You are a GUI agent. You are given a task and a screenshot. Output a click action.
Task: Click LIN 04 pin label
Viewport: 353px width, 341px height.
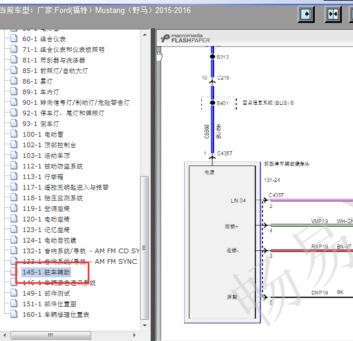(x=238, y=201)
